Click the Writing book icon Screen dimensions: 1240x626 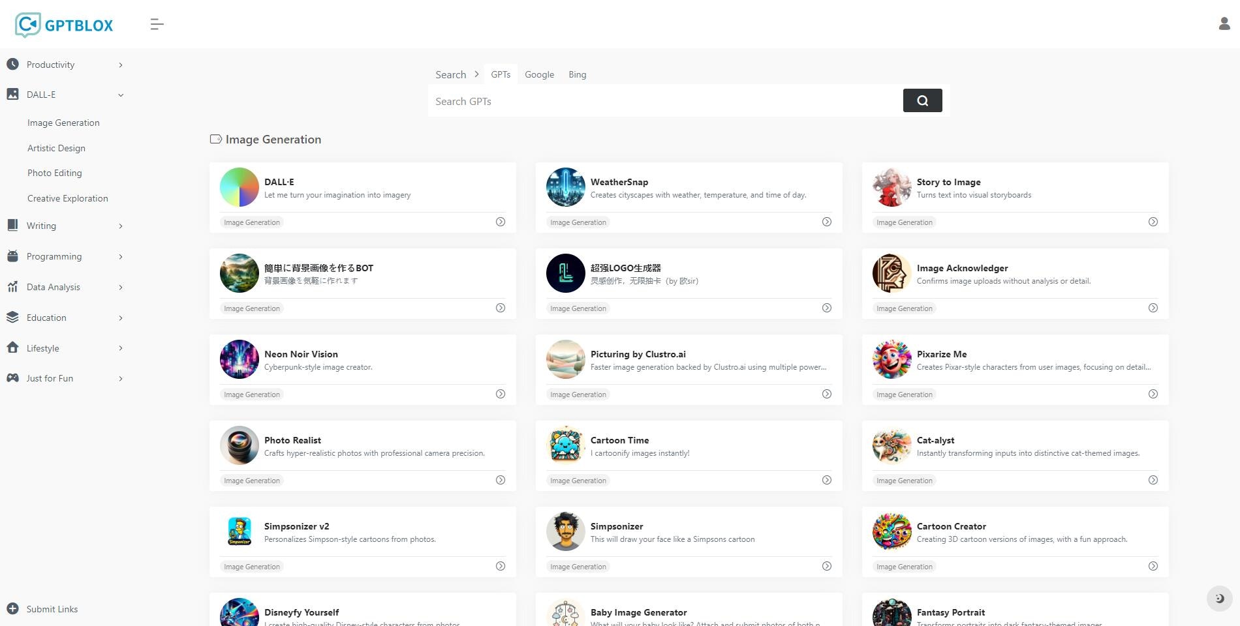pyautogui.click(x=12, y=225)
